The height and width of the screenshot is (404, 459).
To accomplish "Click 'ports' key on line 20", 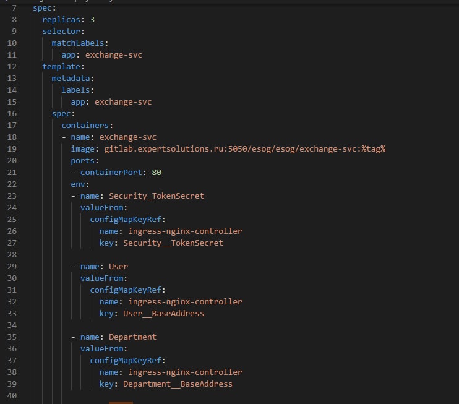I will (x=82, y=160).
